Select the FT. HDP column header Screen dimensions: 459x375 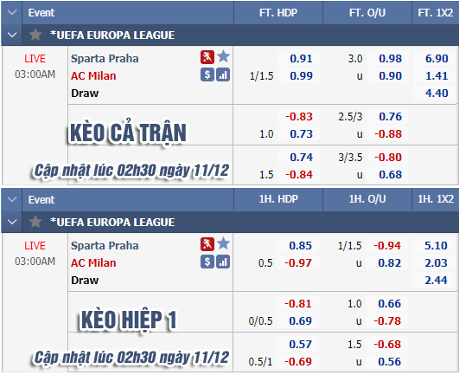(278, 13)
